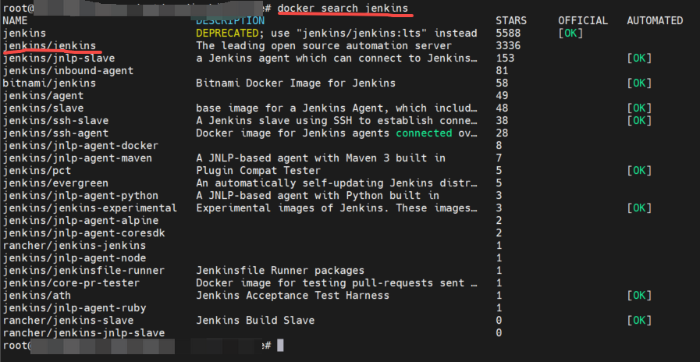Select the 'bitnami/jenkins' image name
Viewport: 700px width, 362px height.
pos(49,83)
